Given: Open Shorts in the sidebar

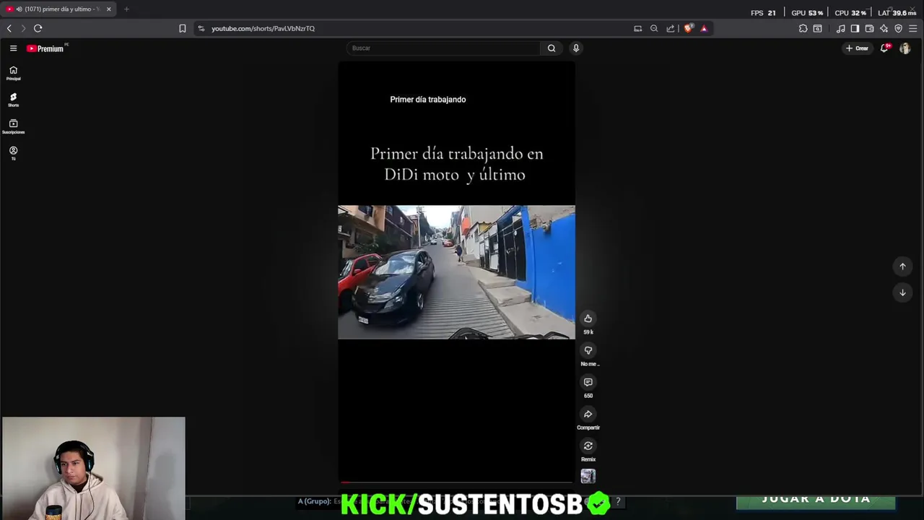Looking at the screenshot, I should 13,100.
